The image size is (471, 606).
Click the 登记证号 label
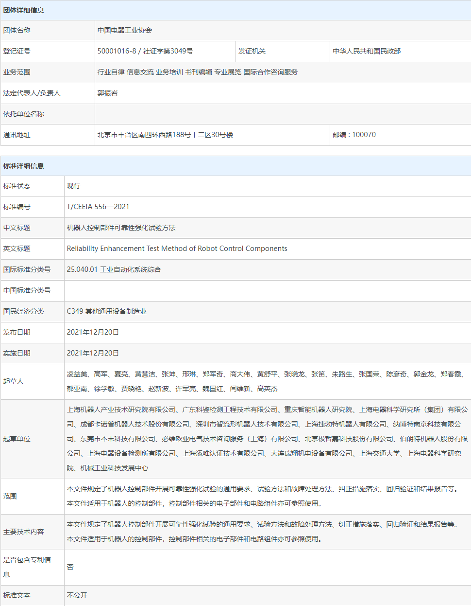click(17, 51)
